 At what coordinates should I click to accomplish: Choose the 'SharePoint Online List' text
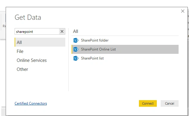click(98, 49)
